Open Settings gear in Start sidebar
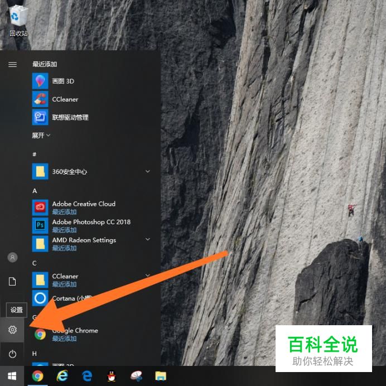 12,330
